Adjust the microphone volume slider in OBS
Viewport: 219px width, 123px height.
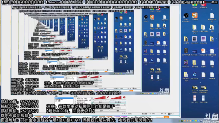[99, 98]
